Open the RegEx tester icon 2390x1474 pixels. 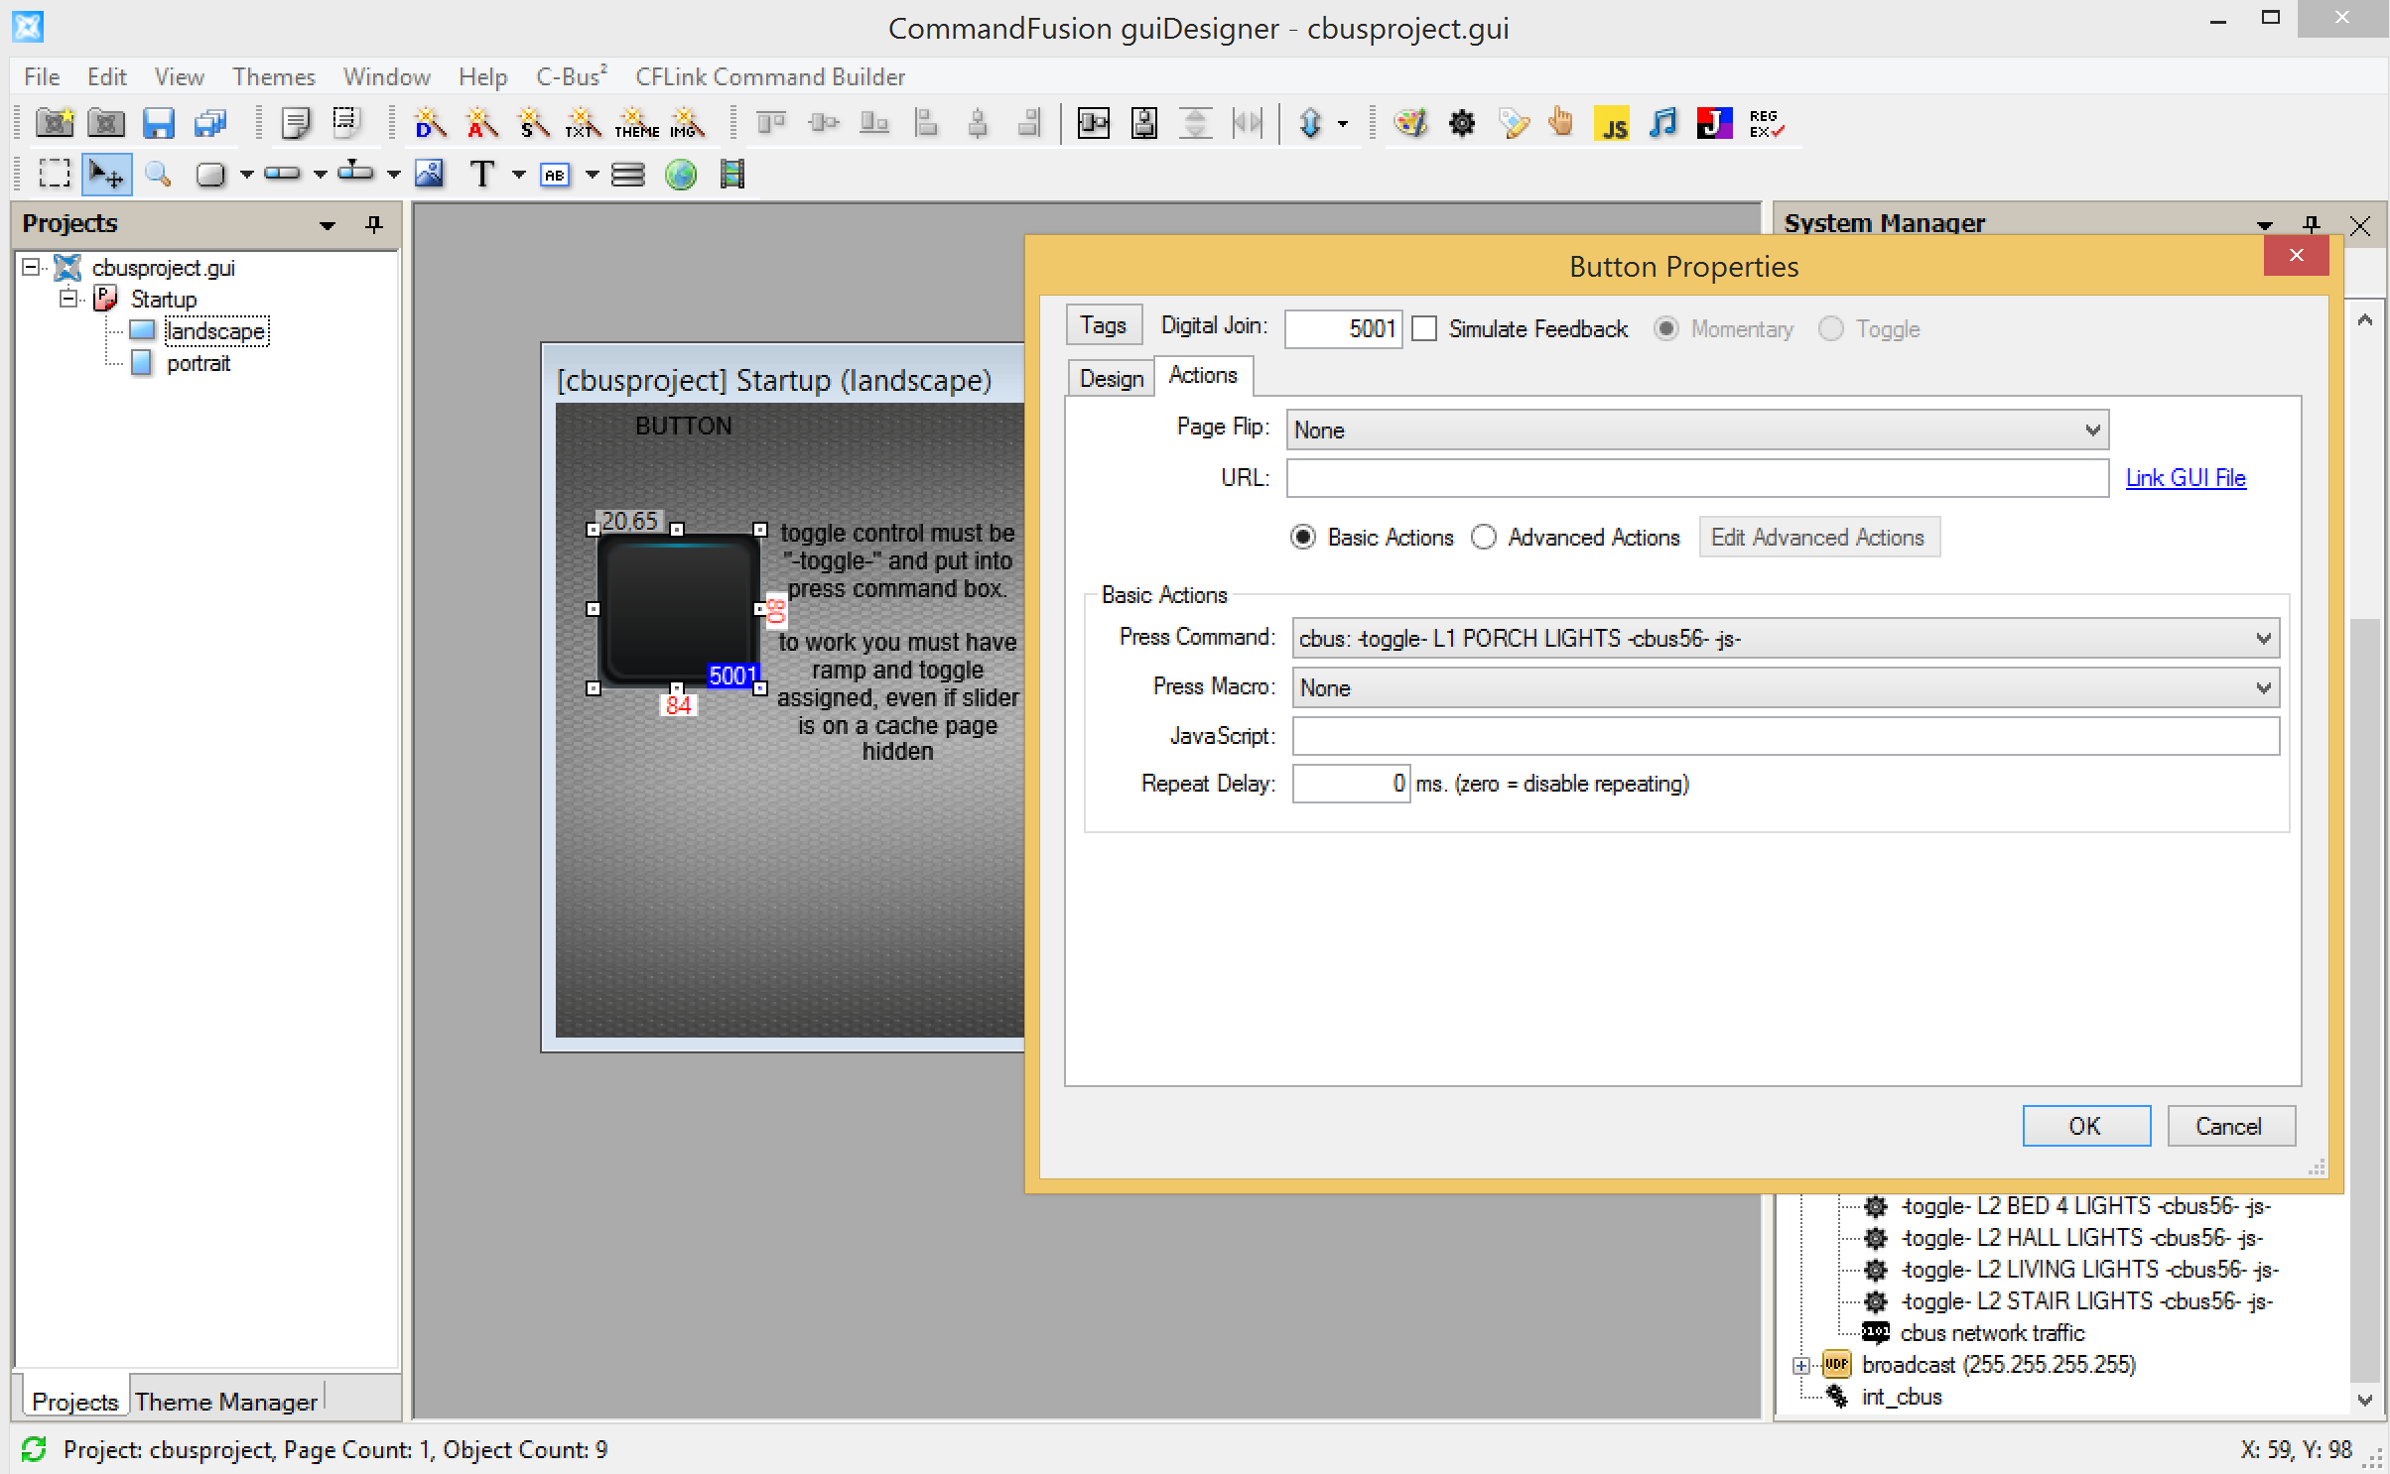[x=1766, y=124]
